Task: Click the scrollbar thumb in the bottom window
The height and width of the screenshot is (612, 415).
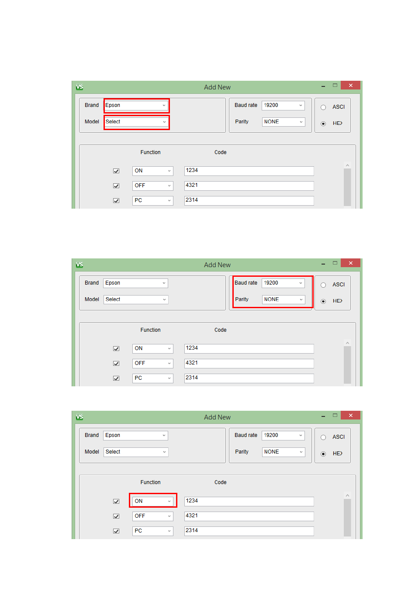Action: 347,518
